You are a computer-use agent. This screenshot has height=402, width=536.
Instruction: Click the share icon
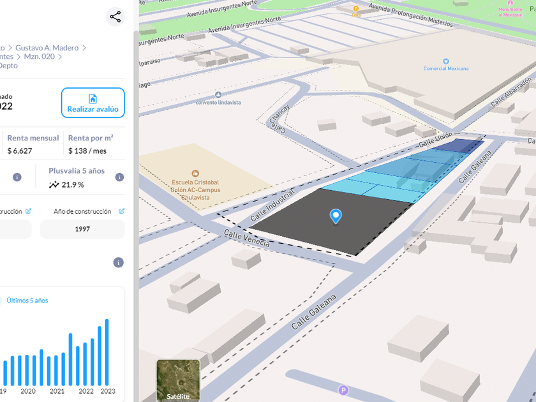pos(115,17)
